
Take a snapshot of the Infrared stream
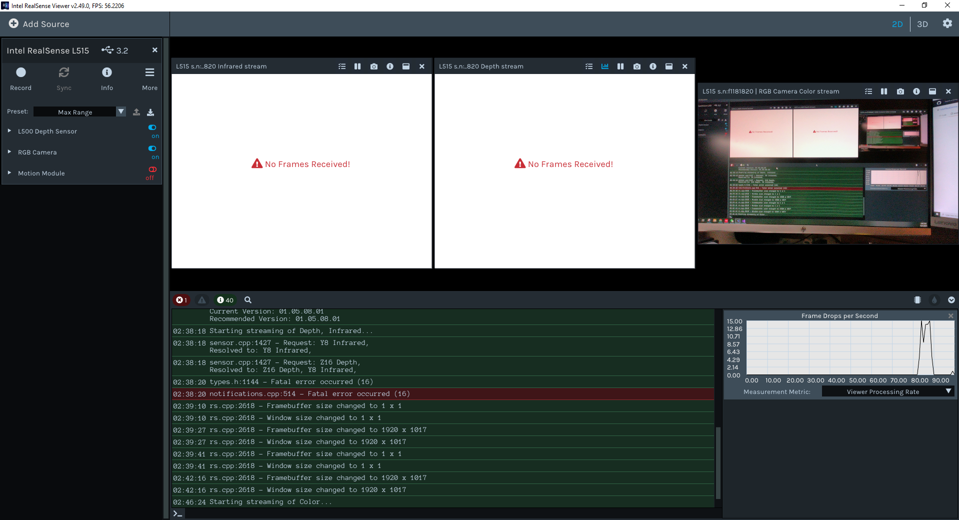[373, 66]
